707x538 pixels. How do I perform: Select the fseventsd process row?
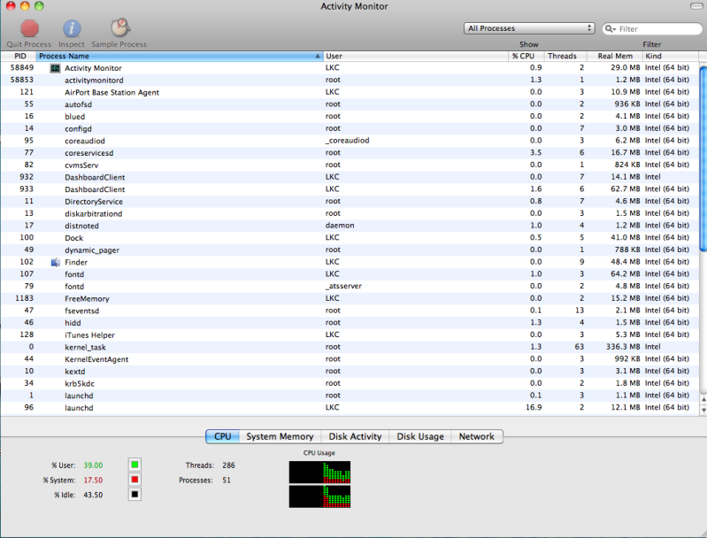click(350, 311)
